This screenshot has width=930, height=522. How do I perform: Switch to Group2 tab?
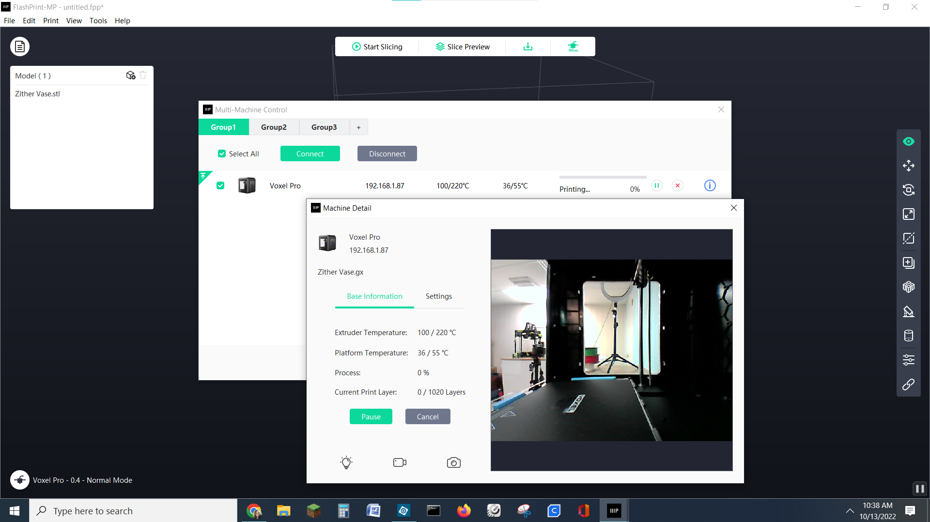point(274,127)
